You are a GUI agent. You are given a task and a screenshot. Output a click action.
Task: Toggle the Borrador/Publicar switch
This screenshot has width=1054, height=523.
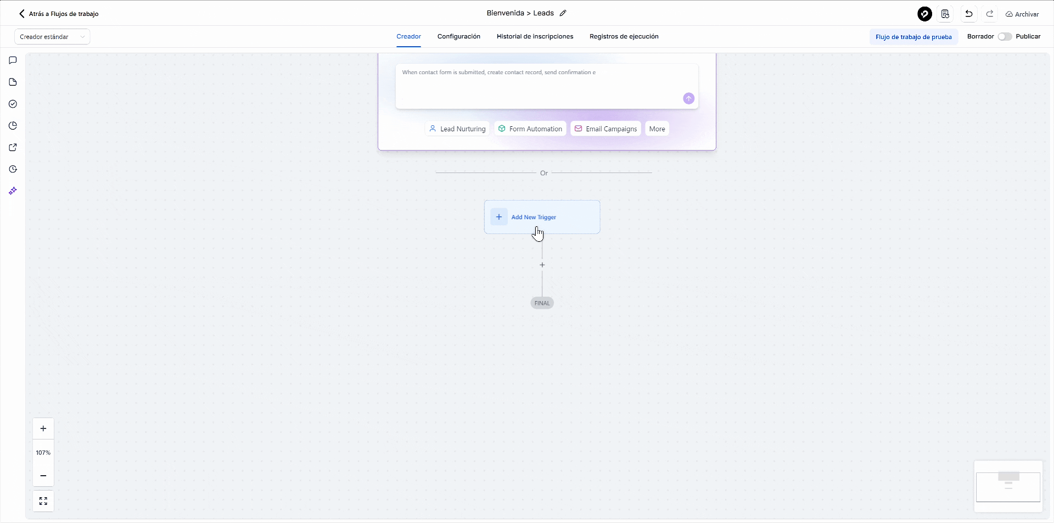(x=1005, y=37)
